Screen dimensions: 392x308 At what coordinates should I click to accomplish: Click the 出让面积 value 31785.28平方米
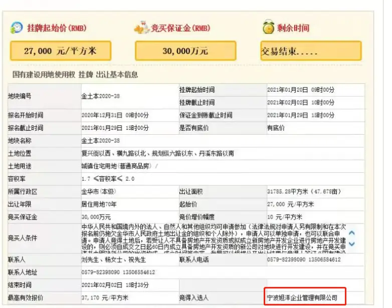click(x=304, y=192)
